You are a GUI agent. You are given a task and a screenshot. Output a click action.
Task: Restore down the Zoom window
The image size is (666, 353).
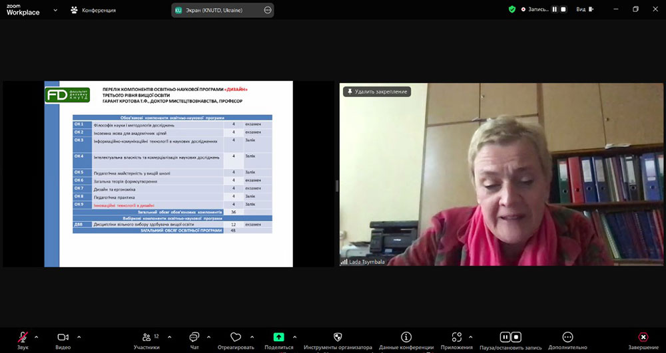pyautogui.click(x=635, y=9)
